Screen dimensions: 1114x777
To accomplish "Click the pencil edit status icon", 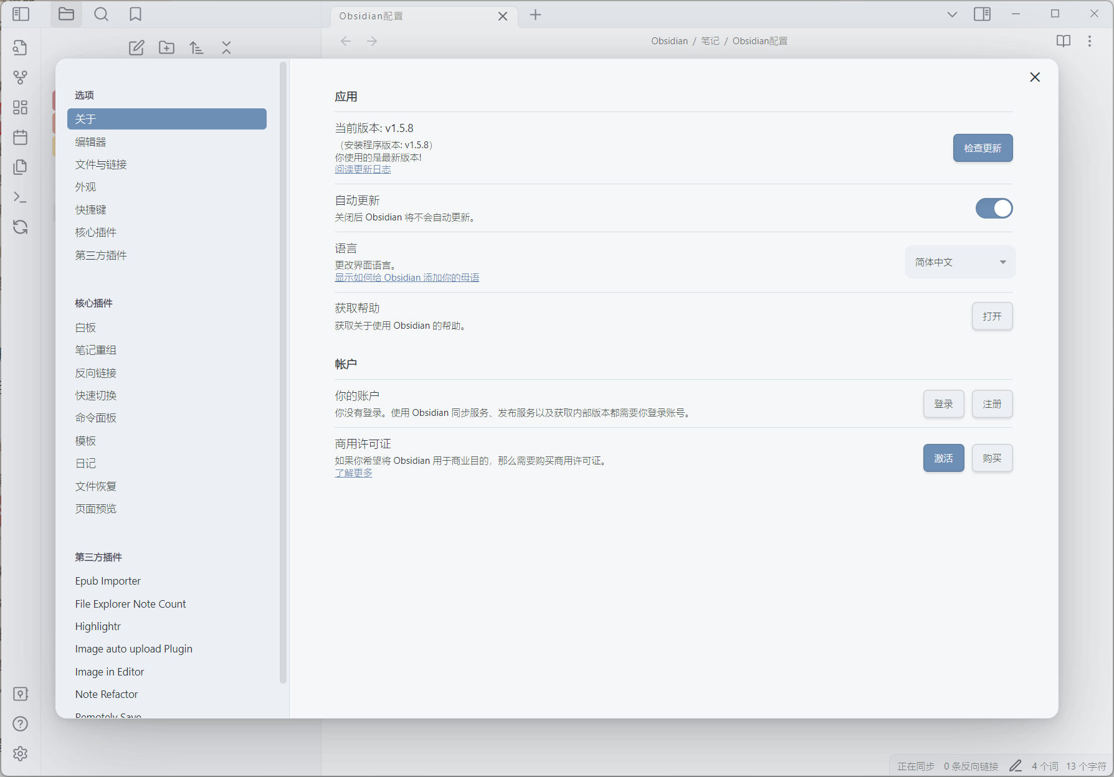I will tap(1016, 766).
